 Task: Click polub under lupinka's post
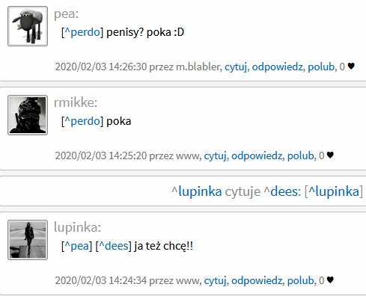tap(301, 280)
